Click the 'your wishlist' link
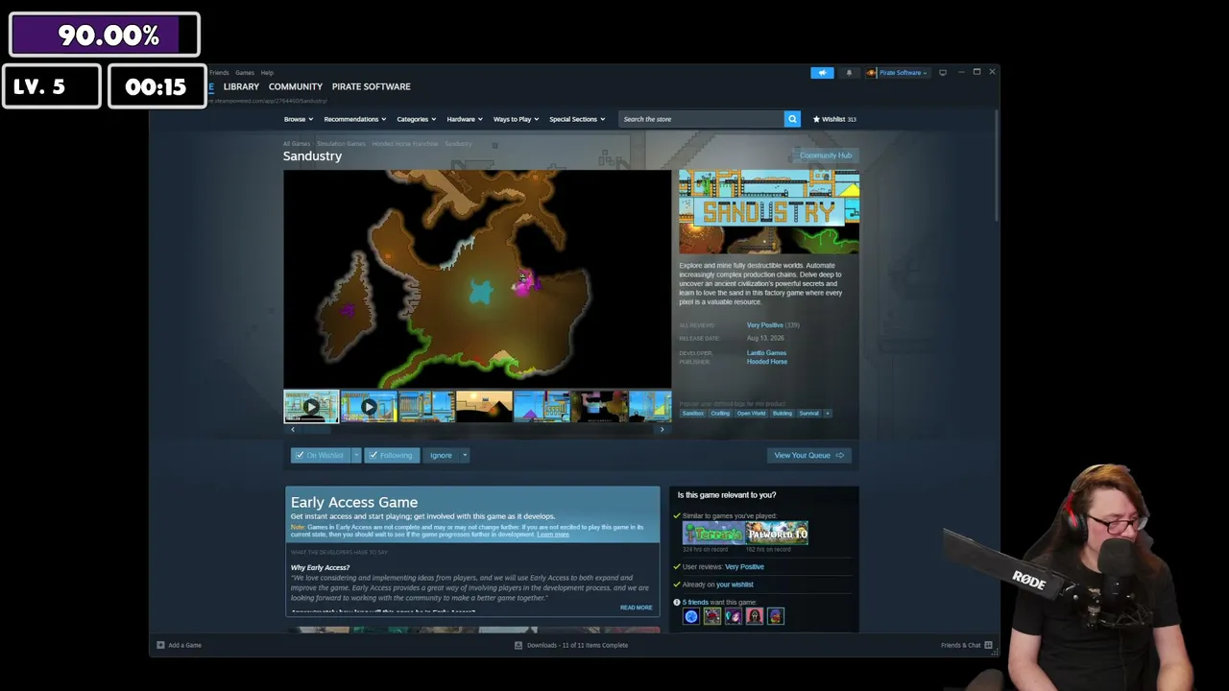This screenshot has width=1229, height=691. (735, 584)
